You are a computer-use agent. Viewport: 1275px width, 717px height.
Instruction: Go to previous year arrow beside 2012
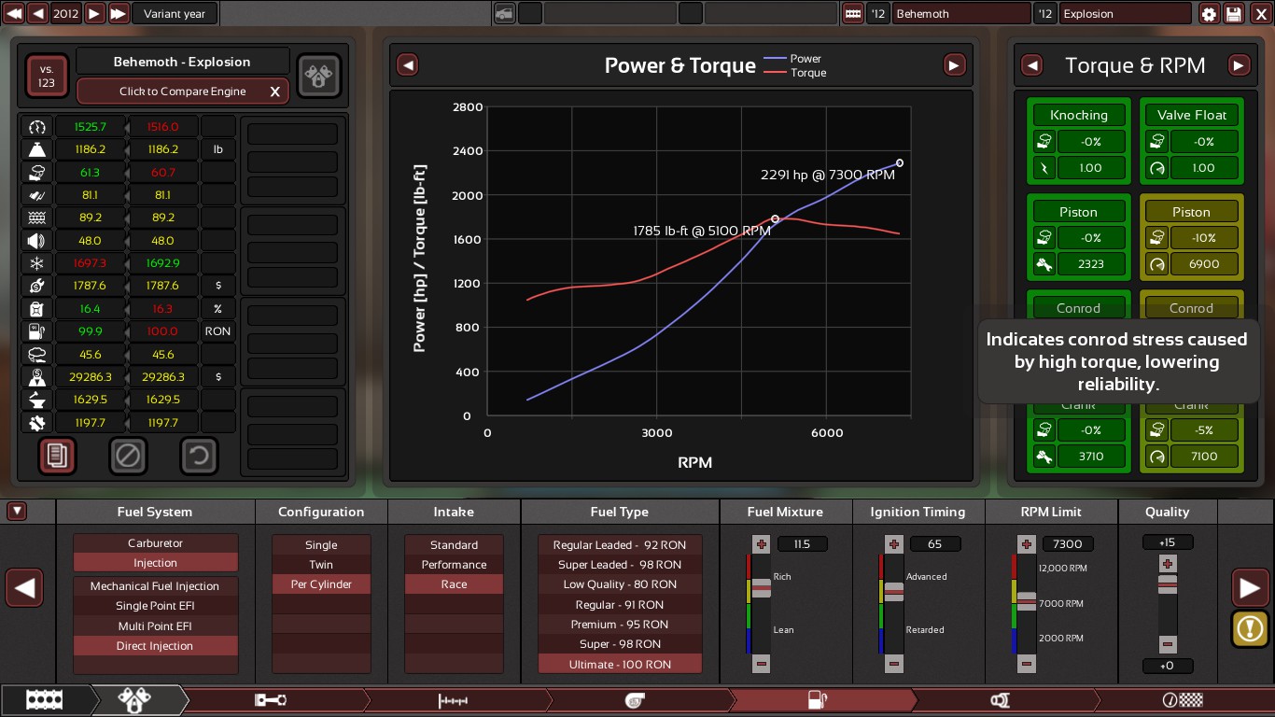coord(38,13)
